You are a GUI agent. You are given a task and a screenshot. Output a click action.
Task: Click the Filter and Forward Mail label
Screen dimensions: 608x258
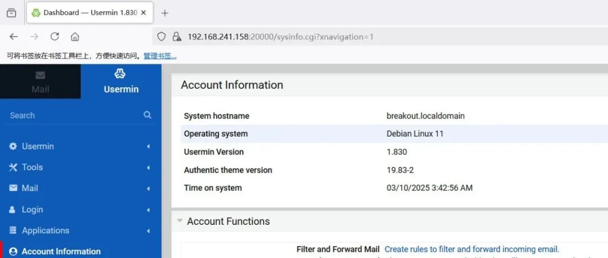[x=338, y=249]
